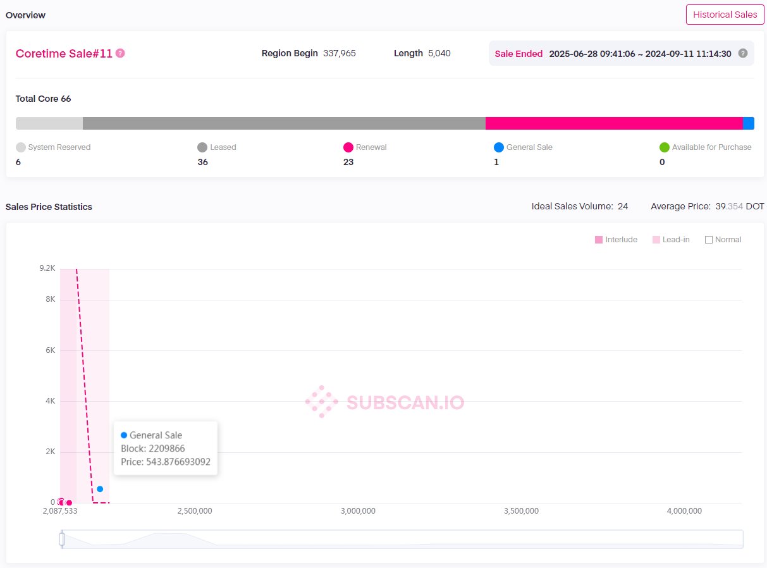Click the light gray System Reserved bar segment
Screen dimensions: 767x568
(49, 123)
